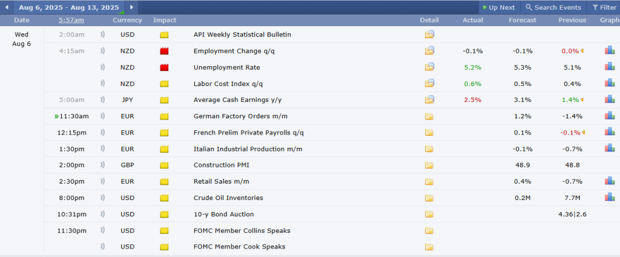Toggle alert speaker for Retail Sales m/m

102,181
